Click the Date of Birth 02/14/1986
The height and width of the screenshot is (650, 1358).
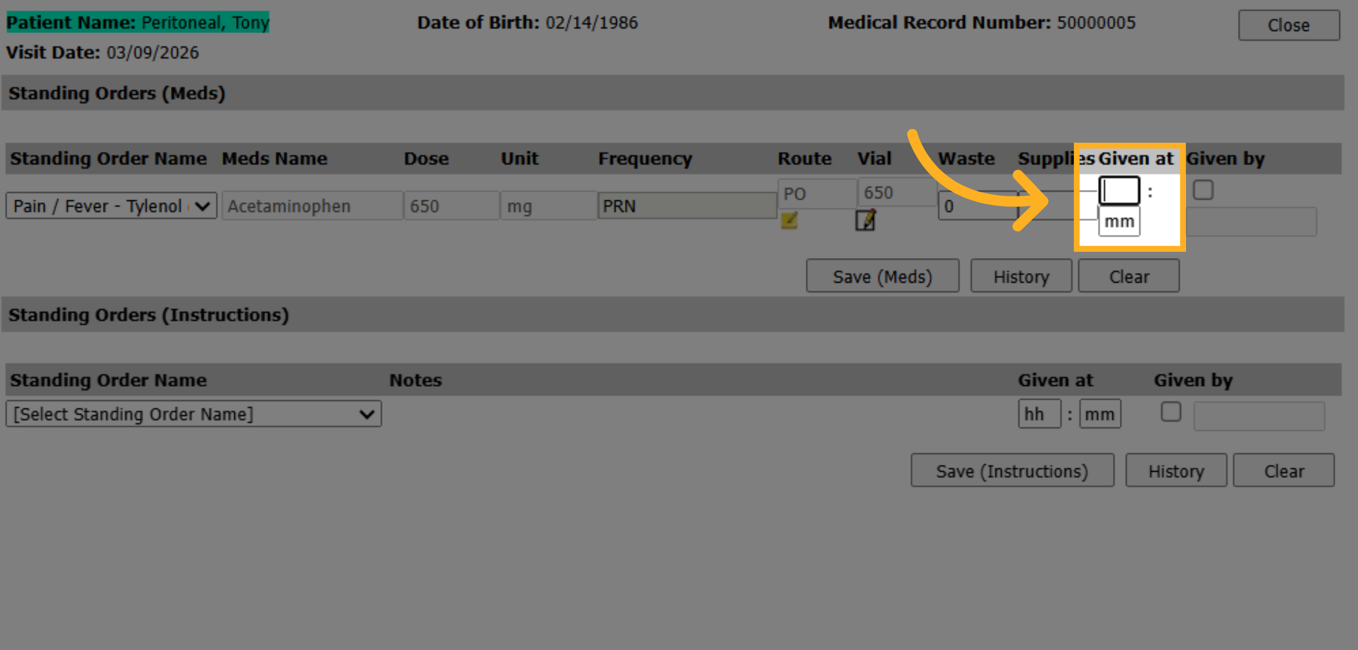(591, 23)
